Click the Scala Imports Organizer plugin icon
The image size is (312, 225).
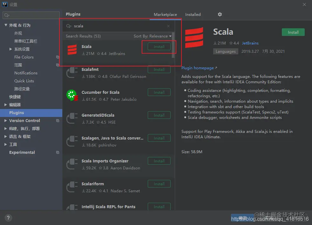[72, 164]
